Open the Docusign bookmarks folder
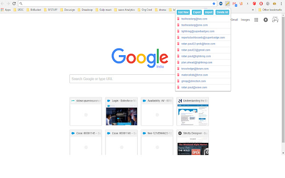The height and width of the screenshot is (178, 285). (68, 10)
